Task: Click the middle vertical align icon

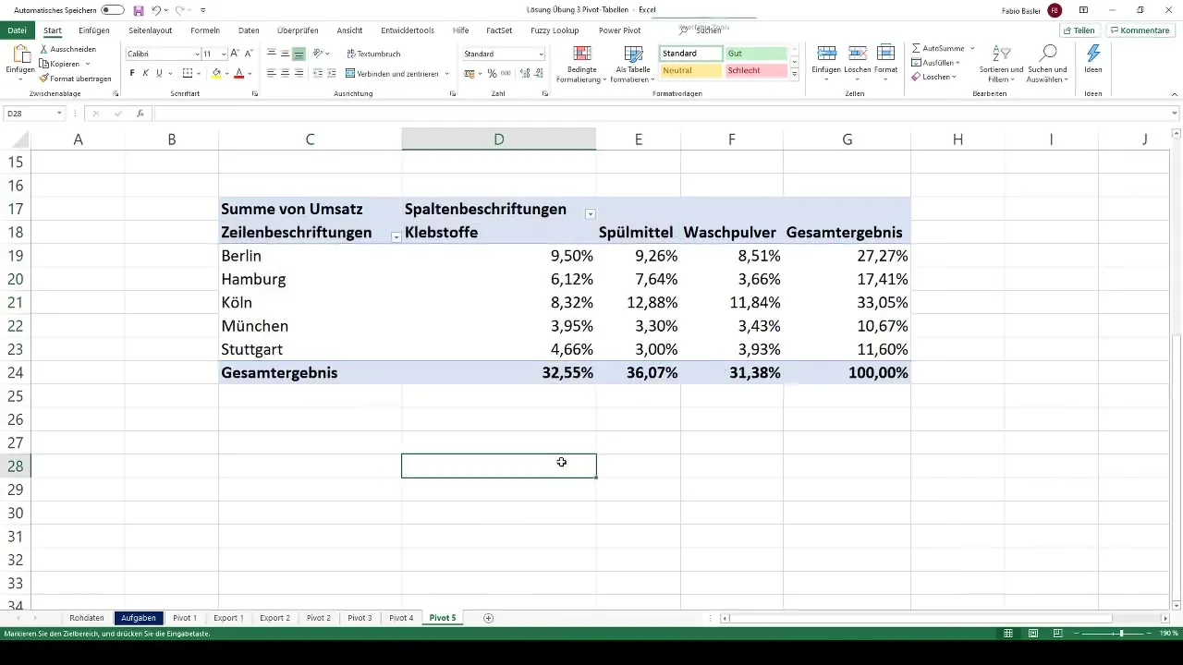Action: [x=285, y=54]
